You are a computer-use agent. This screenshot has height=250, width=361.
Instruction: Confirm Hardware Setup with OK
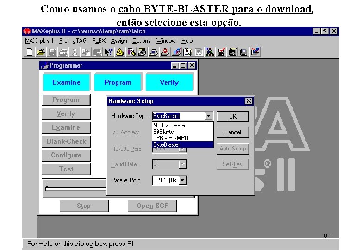click(233, 117)
